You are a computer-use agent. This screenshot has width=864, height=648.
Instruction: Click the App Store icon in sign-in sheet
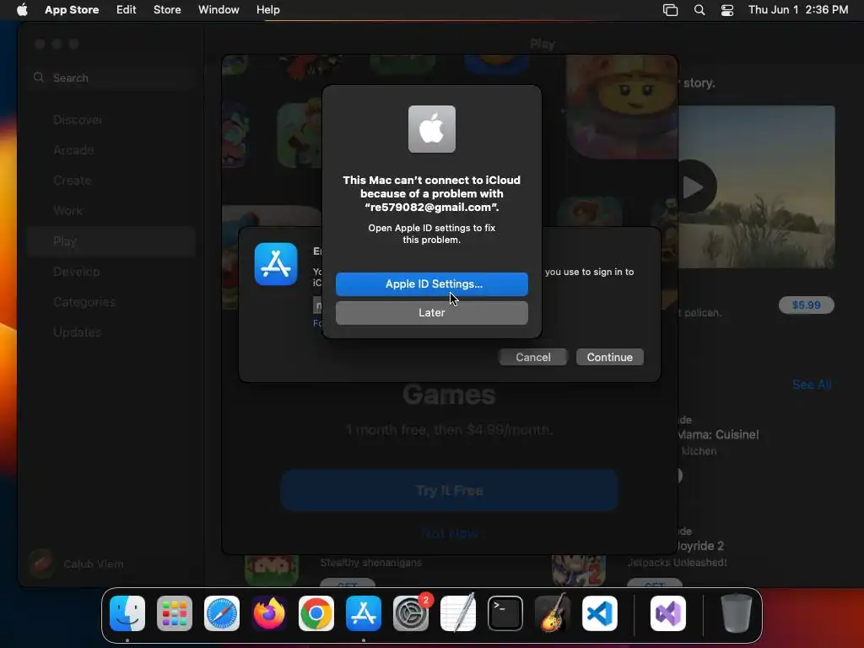(x=276, y=264)
